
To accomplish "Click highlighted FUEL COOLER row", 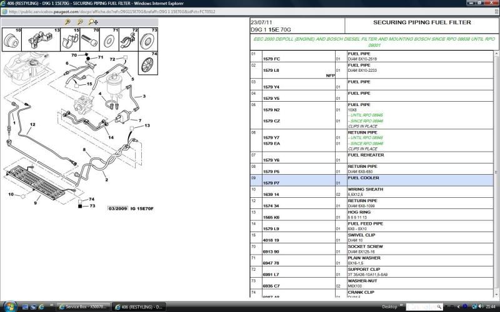I will click(372, 180).
